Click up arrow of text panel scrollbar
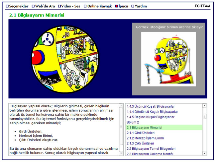The height and width of the screenshot is (162, 216). (x=121, y=106)
